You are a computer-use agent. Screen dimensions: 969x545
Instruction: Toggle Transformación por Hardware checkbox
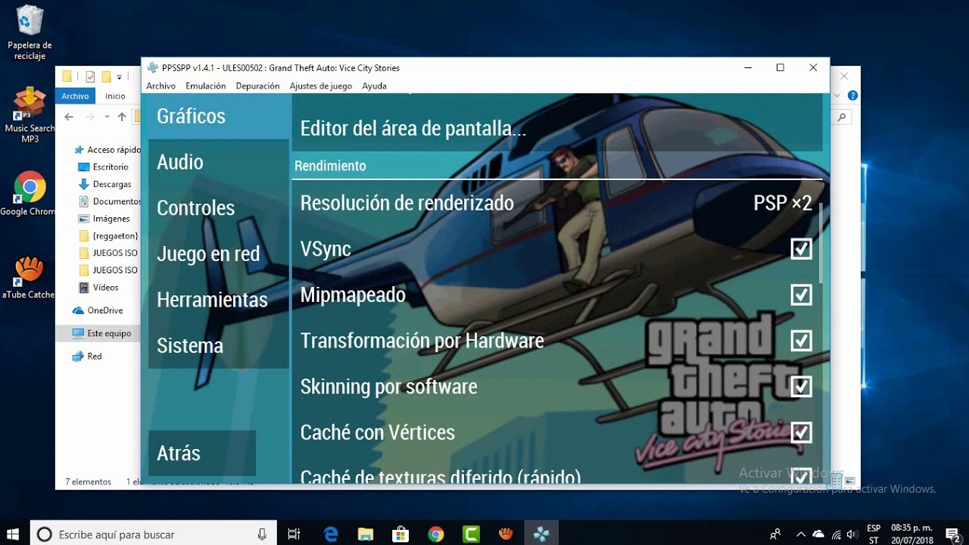point(801,341)
